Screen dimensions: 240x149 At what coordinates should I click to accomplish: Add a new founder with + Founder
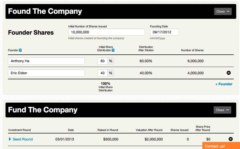[224, 84]
